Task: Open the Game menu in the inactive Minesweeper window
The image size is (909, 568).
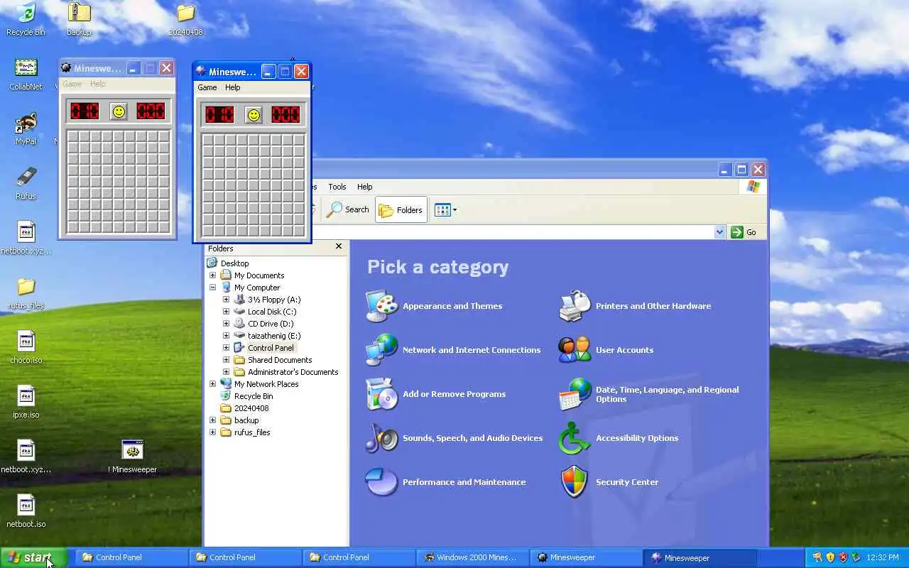Action: tap(72, 84)
